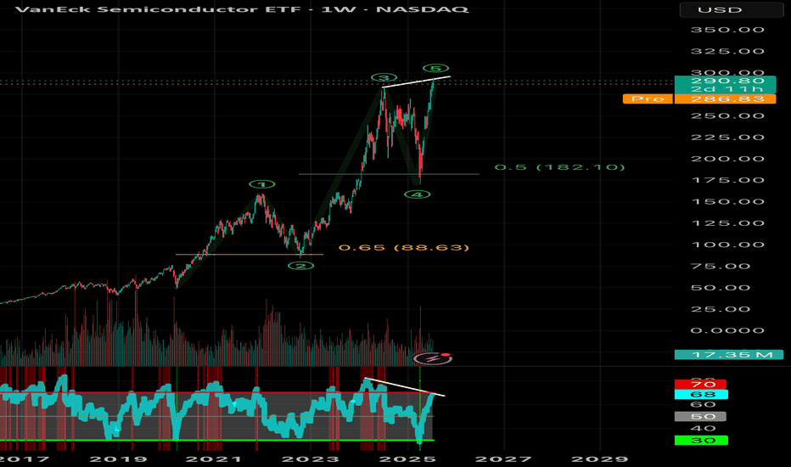Click the 17.35 M volume label
This screenshot has height=467, width=791.
pyautogui.click(x=729, y=355)
